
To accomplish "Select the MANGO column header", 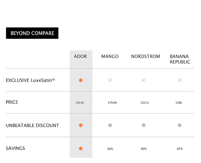I will click(110, 56).
